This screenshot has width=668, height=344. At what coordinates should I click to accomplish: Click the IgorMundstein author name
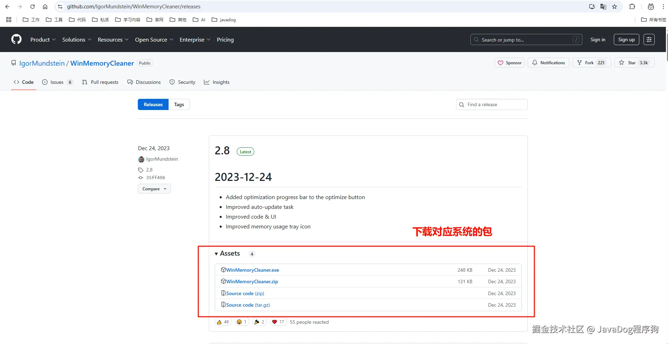pyautogui.click(x=162, y=159)
